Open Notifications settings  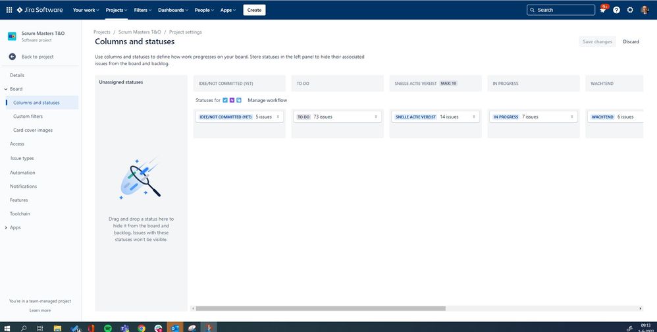coord(24,186)
